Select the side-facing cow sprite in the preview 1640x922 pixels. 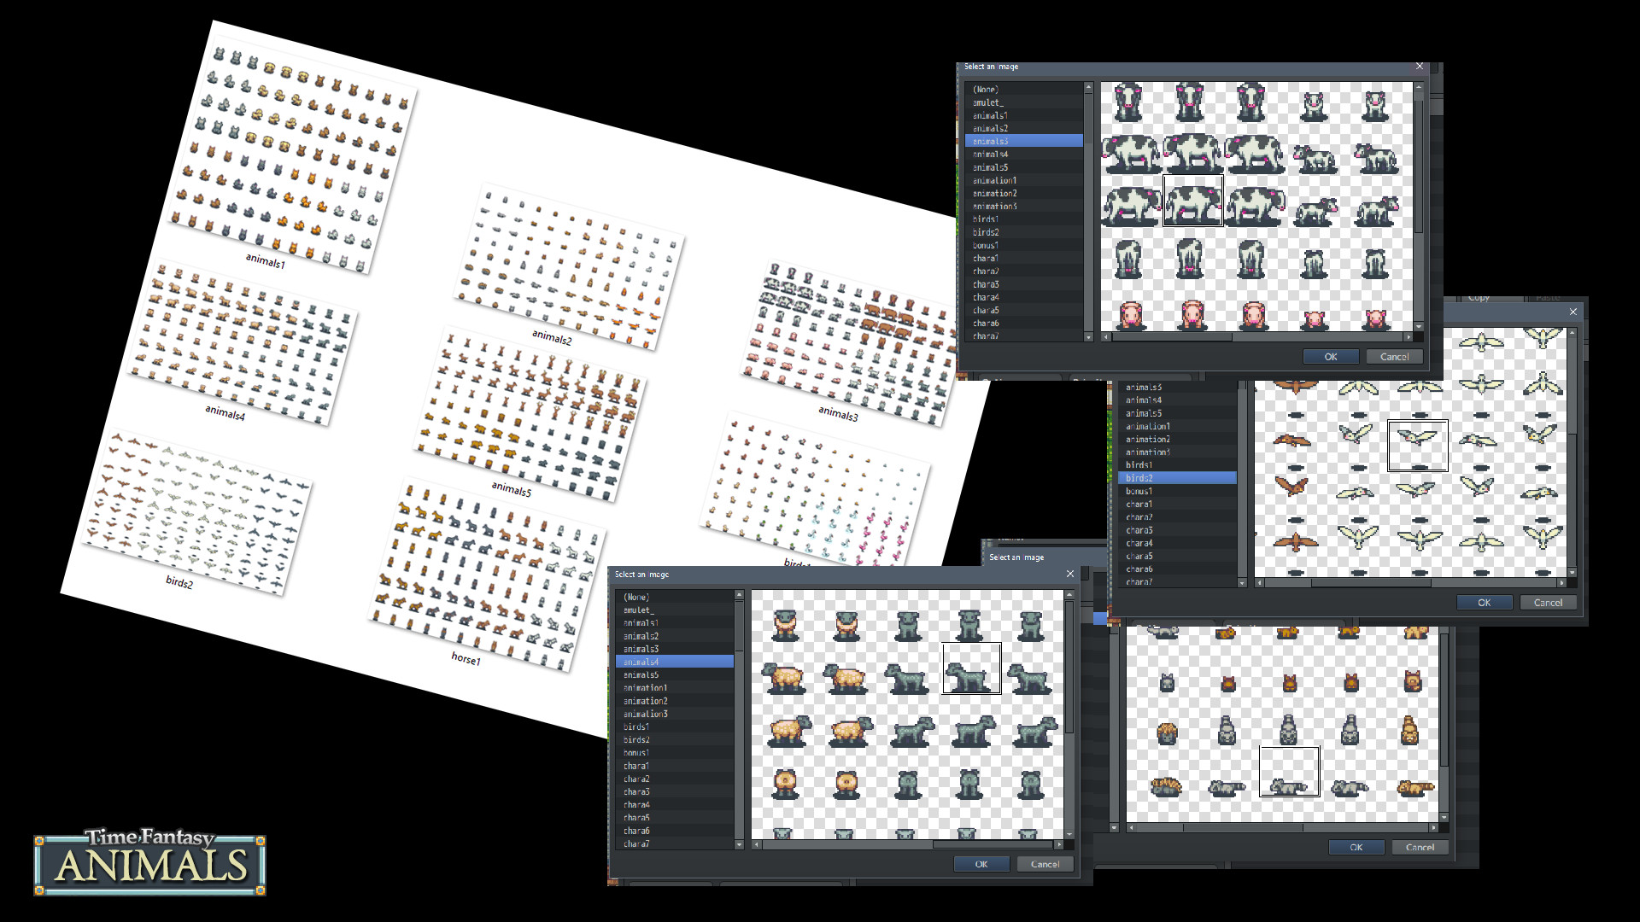(x=1193, y=201)
